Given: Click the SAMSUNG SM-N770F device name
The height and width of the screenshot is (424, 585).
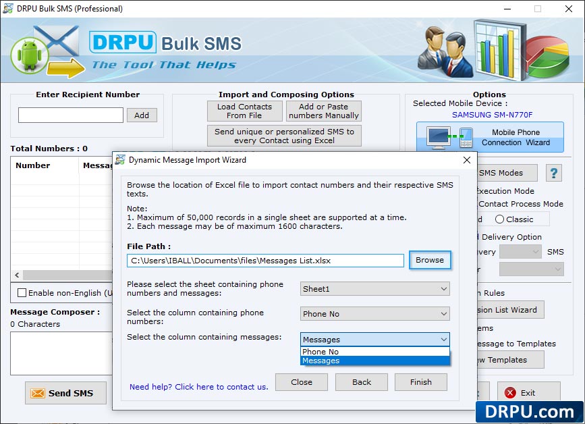Looking at the screenshot, I should pos(492,115).
